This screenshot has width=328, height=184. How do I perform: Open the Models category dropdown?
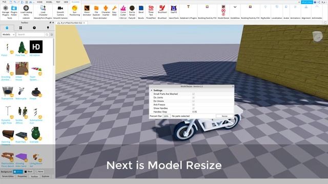[8, 34]
